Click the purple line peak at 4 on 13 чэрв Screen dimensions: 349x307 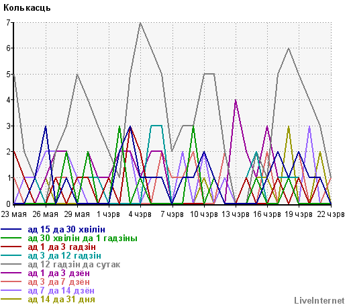click(x=236, y=100)
